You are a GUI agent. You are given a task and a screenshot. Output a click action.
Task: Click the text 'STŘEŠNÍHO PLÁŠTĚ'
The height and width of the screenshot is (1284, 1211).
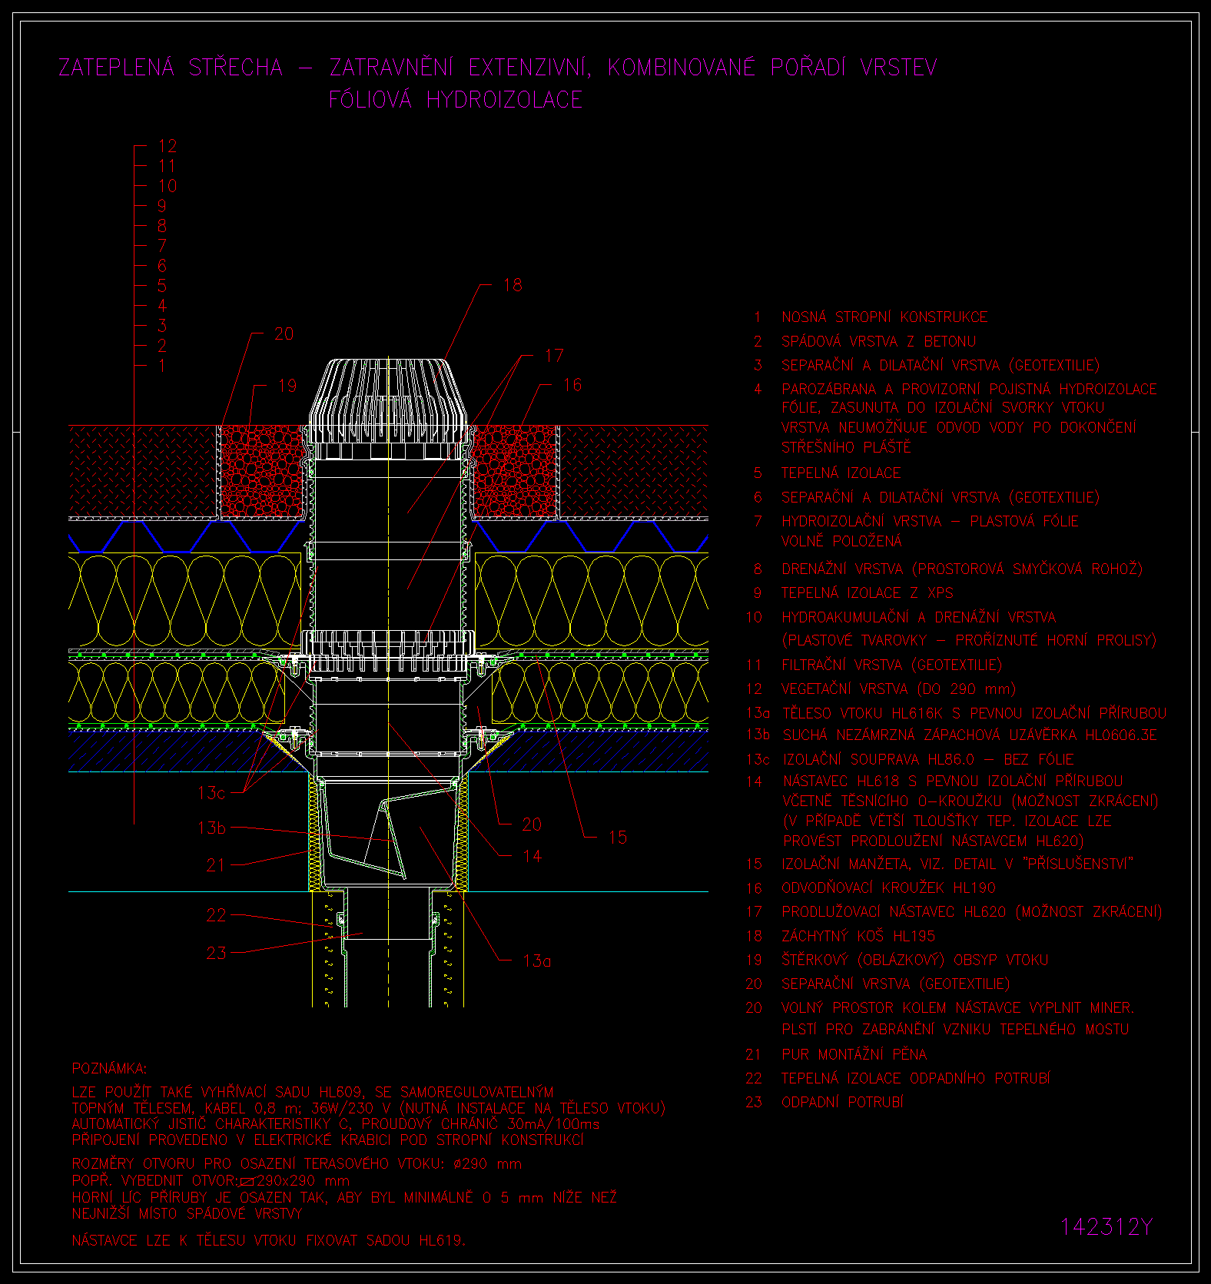coord(846,447)
